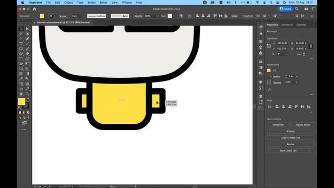Swap fill and stroke colors

coord(28,99)
